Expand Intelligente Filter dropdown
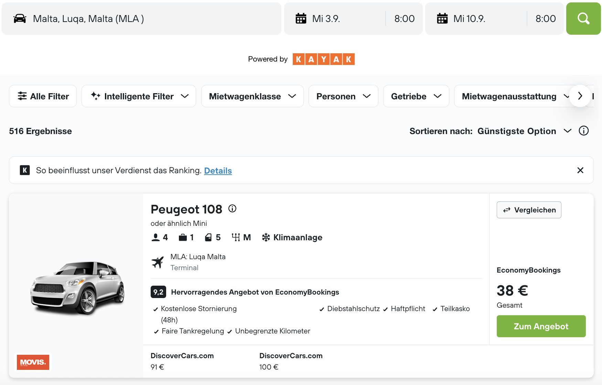602x385 pixels. [x=139, y=96]
